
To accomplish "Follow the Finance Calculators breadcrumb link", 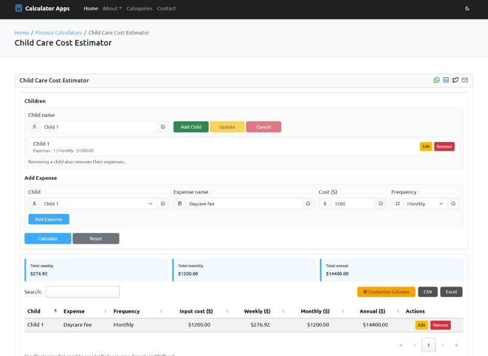I will click(x=59, y=32).
